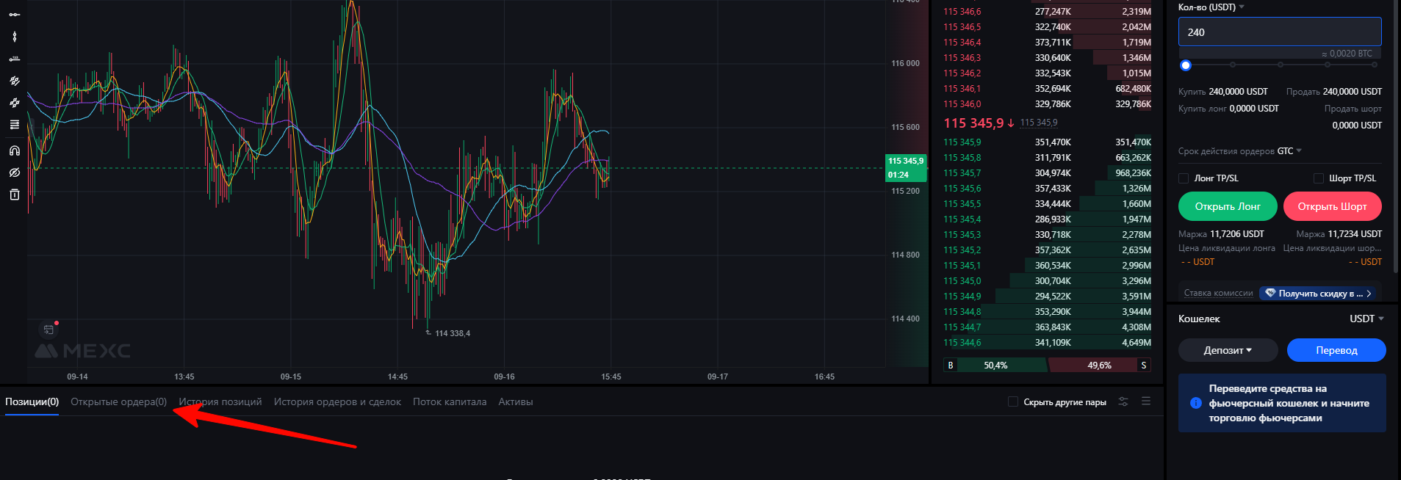The image size is (1401, 480).
Task: Open the 'История позиций' tab
Action: pyautogui.click(x=220, y=401)
